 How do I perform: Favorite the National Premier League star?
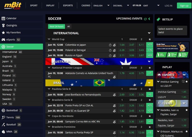click(x=150, y=68)
